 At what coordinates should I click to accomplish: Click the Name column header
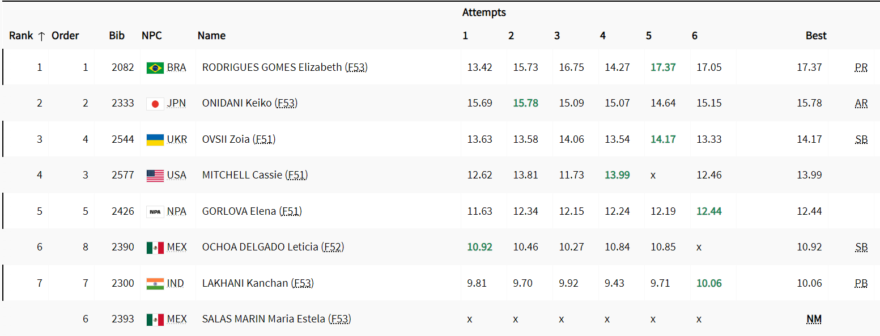point(211,36)
